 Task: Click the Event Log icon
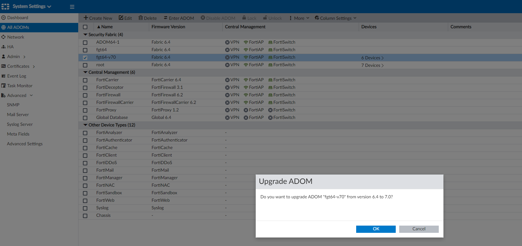point(3,76)
